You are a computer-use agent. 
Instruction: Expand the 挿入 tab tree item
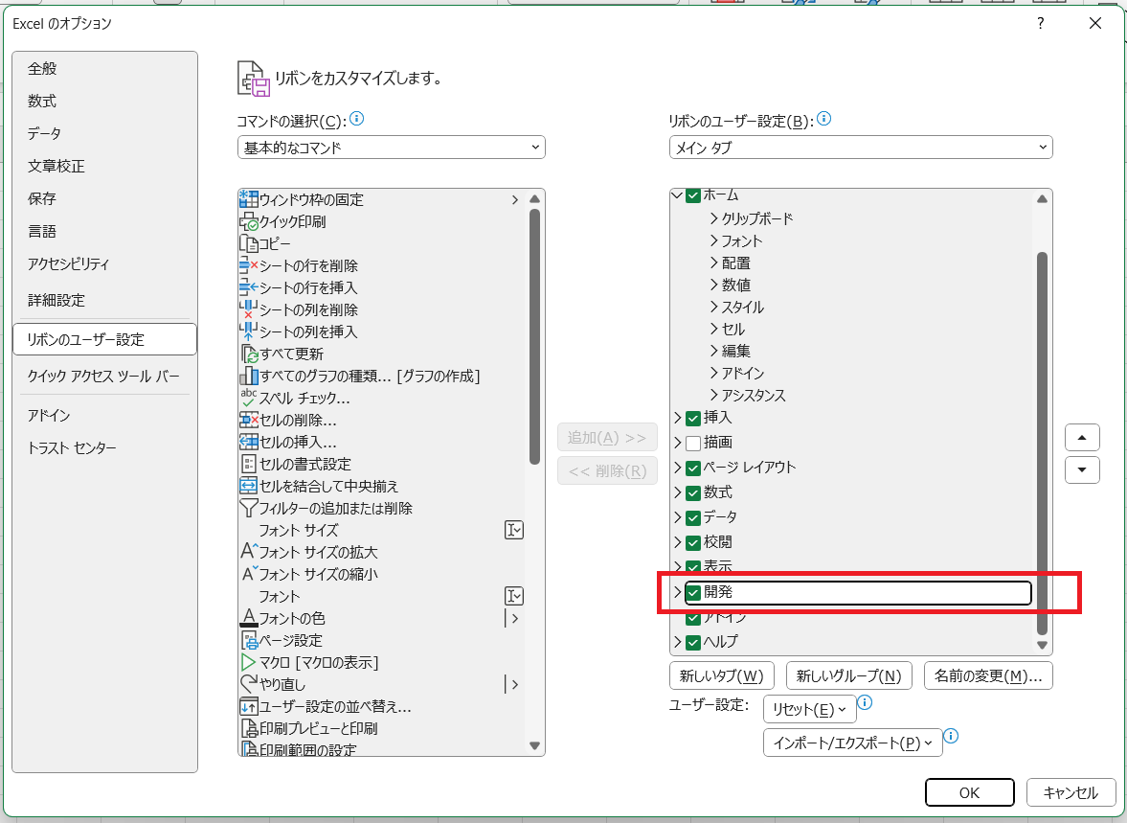tap(679, 418)
